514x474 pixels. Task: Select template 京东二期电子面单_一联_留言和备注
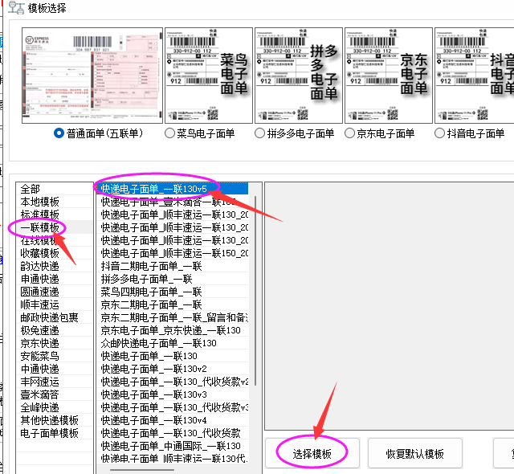(173, 317)
